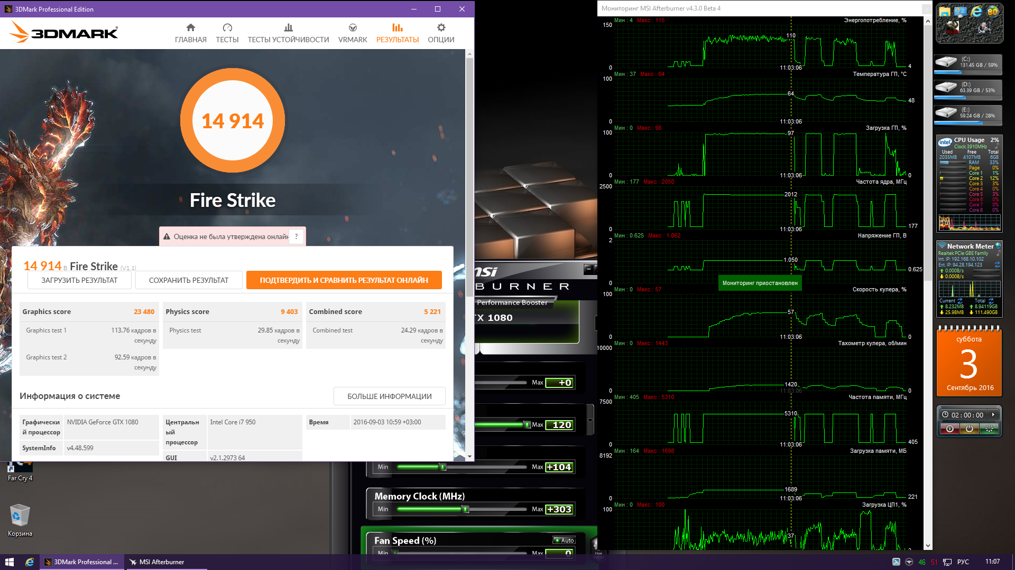This screenshot has height=570, width=1015.
Task: Open the ТЕСТЫ УСТОЙЧИВОСТИ stress tests icon
Action: [288, 28]
